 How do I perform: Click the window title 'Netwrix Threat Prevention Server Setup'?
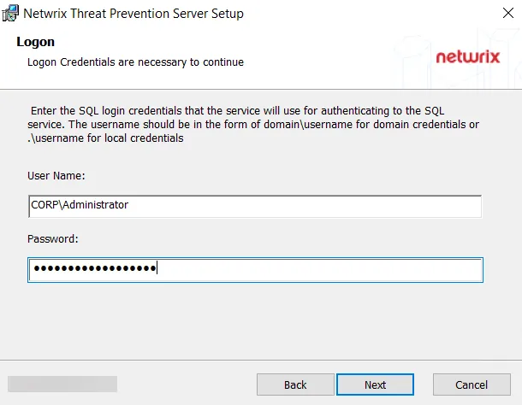133,14
